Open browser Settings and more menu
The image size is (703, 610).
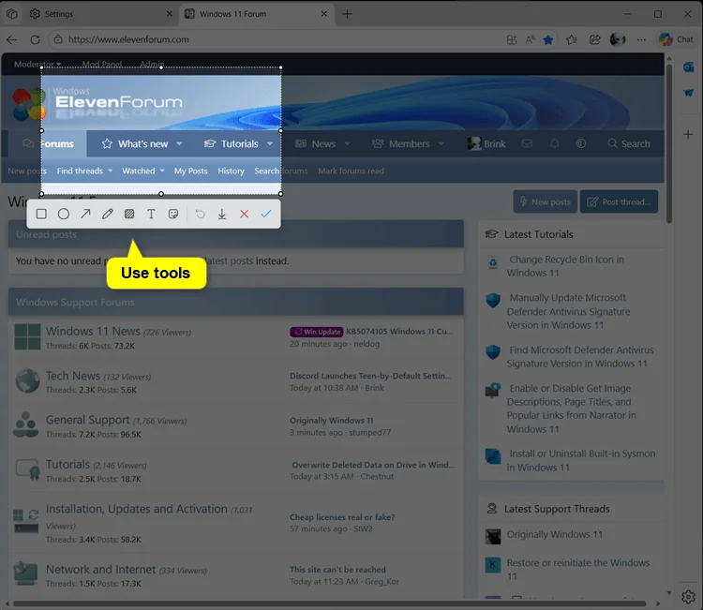pyautogui.click(x=641, y=39)
